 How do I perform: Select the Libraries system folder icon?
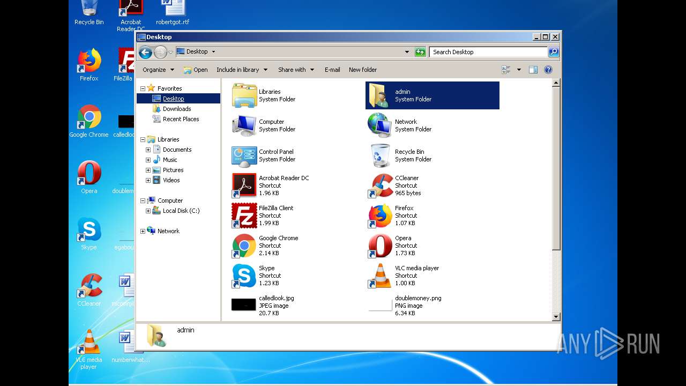point(244,95)
